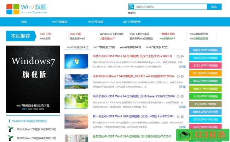The height and width of the screenshot is (142, 230).
Task: Open the win7旗舰版密钥 link
Action: [x=199, y=39]
